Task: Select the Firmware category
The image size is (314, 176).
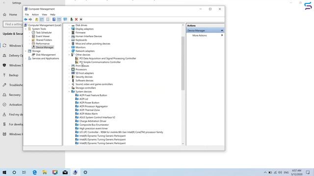Action: [80, 33]
